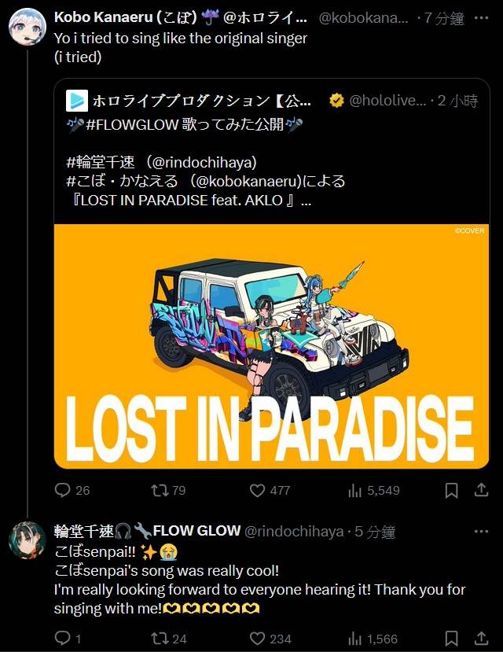
Task: Open the @rindochihaya mention in quoted tweet
Action: coord(202,162)
